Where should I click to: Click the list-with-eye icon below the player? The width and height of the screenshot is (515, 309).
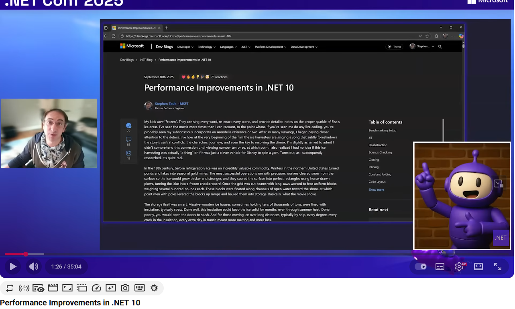pos(39,288)
